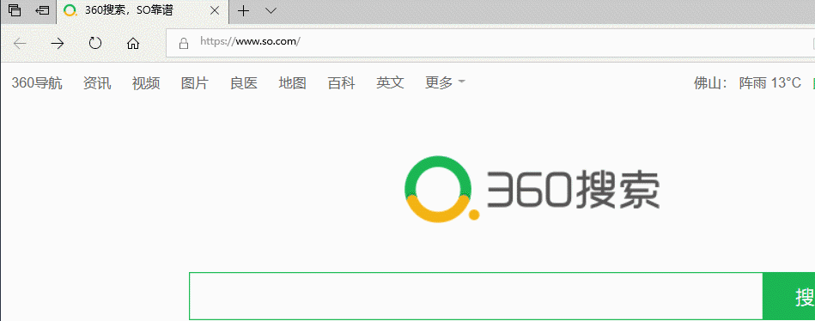Image resolution: width=815 pixels, height=321 pixels.
Task: Open the 英文 link
Action: (391, 83)
